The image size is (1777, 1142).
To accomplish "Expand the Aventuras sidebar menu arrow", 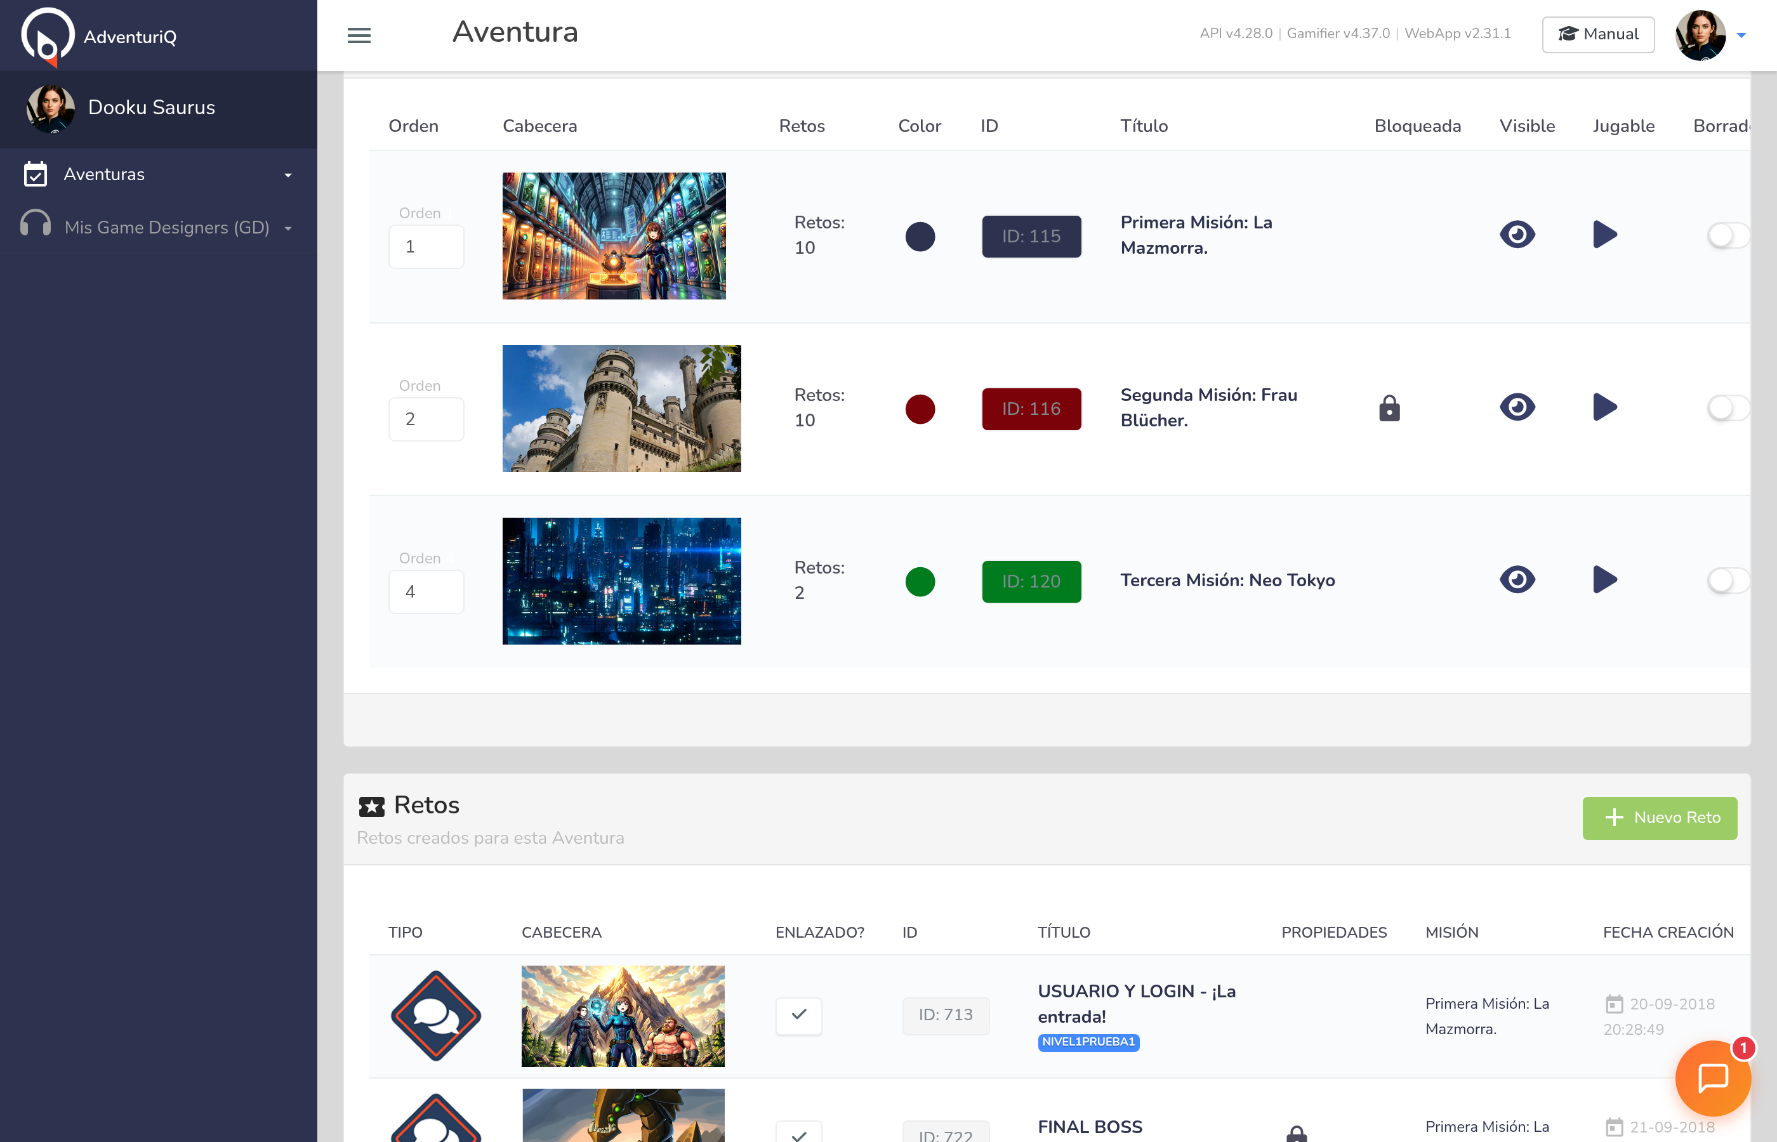I will 289,175.
